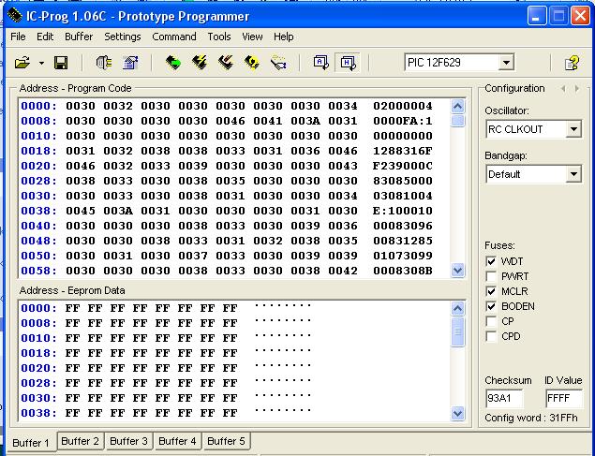The image size is (595, 456).
Task: Click Program Code scrollbar thumb
Action: (458, 121)
